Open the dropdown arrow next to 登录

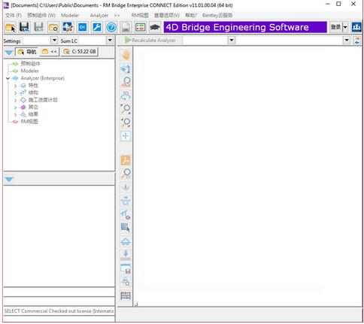point(345,27)
